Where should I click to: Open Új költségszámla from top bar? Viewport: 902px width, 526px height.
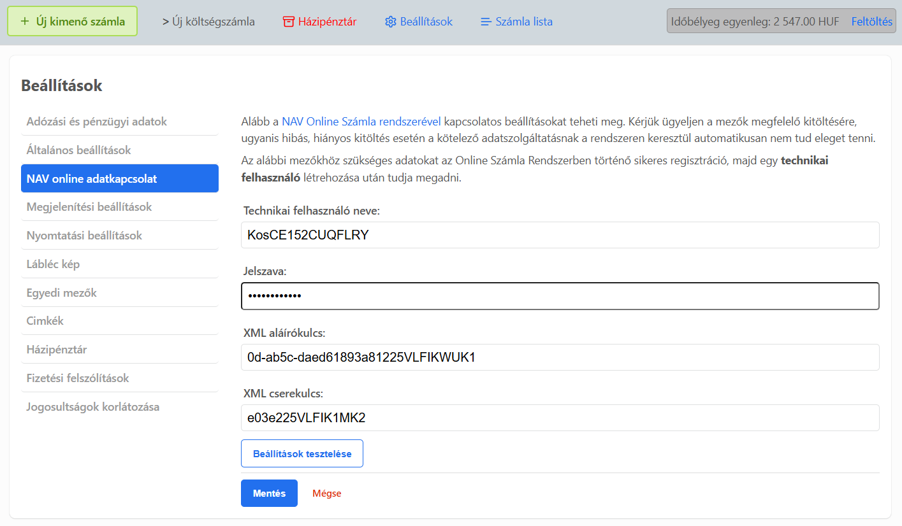point(208,22)
